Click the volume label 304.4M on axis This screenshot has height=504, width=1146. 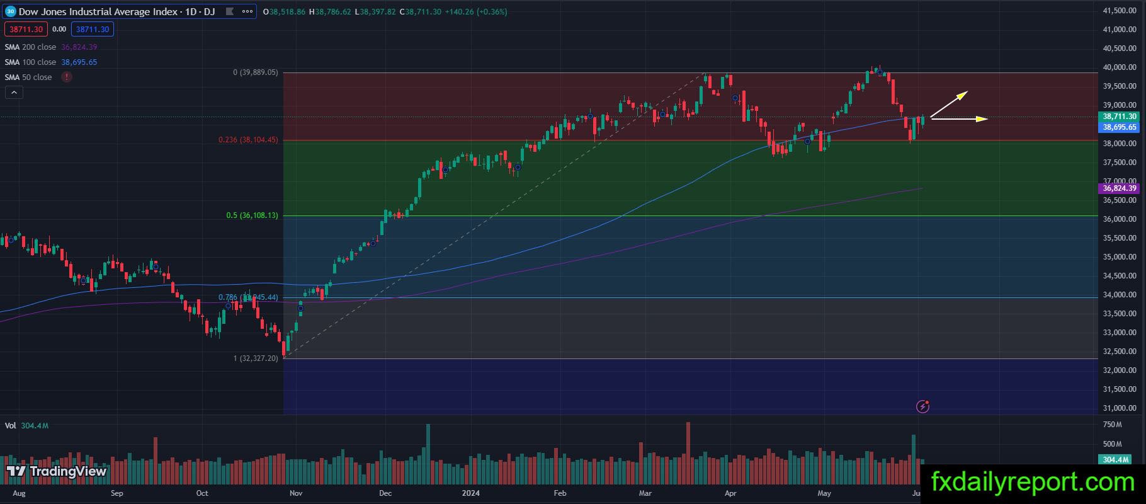click(1115, 460)
